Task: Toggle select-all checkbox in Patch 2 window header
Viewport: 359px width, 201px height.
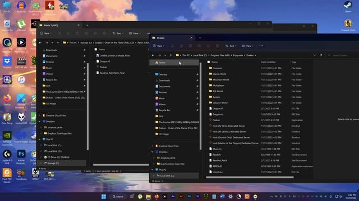Action: click(x=96, y=49)
